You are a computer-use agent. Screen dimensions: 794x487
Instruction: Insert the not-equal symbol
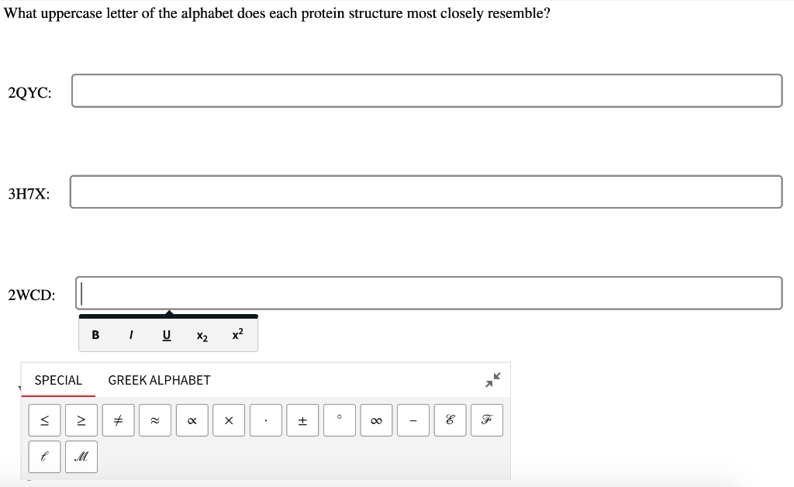(x=118, y=420)
